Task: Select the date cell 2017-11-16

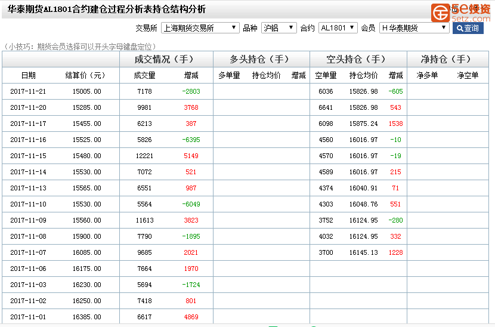Action: pyautogui.click(x=28, y=140)
